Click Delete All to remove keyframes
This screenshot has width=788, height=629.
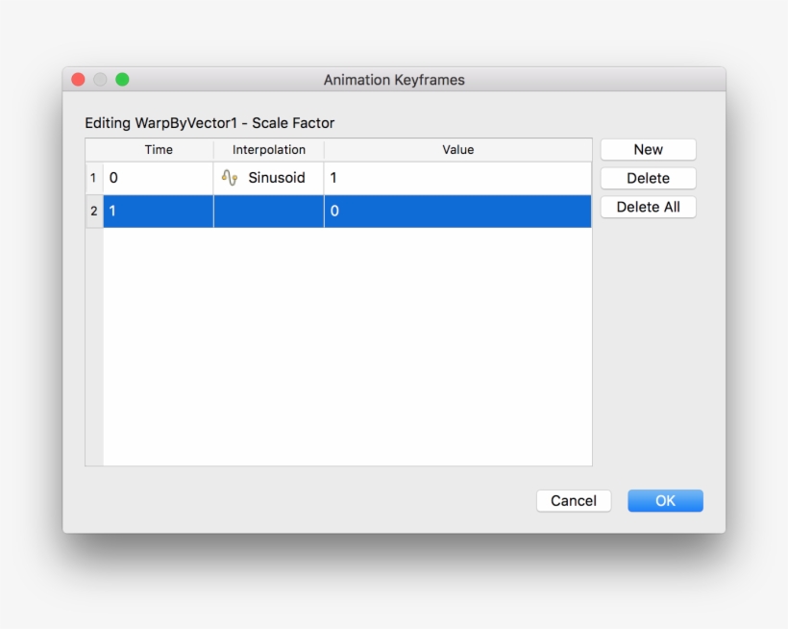click(x=648, y=207)
